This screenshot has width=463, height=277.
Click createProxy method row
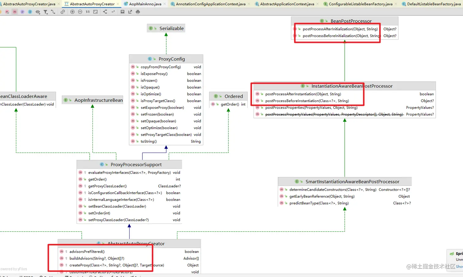(x=129, y=265)
